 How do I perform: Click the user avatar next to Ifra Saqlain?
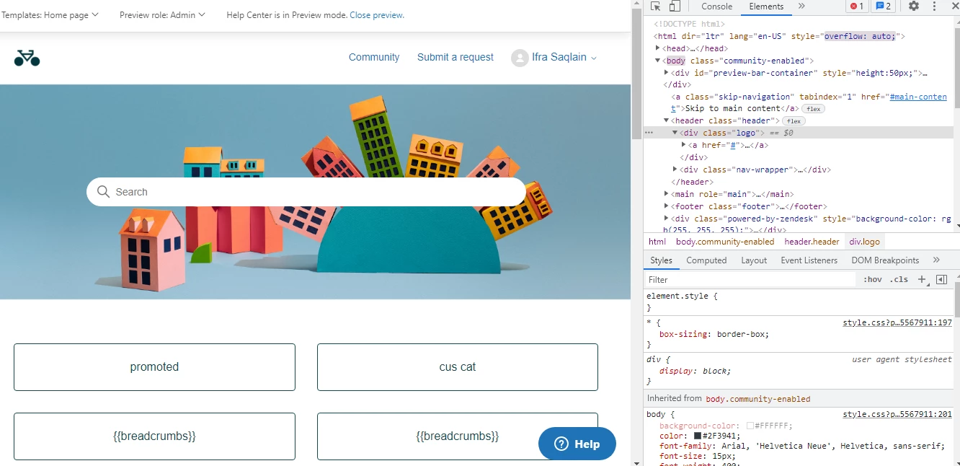click(x=520, y=58)
